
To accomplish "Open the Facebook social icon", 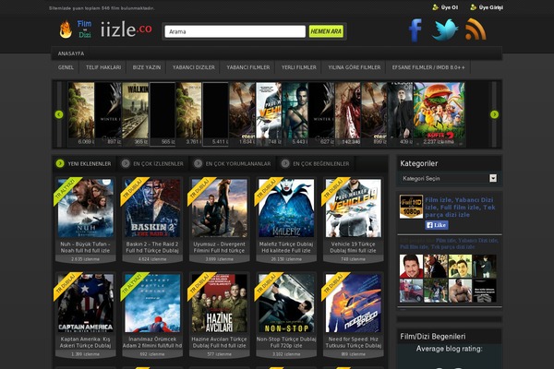I will coord(415,30).
